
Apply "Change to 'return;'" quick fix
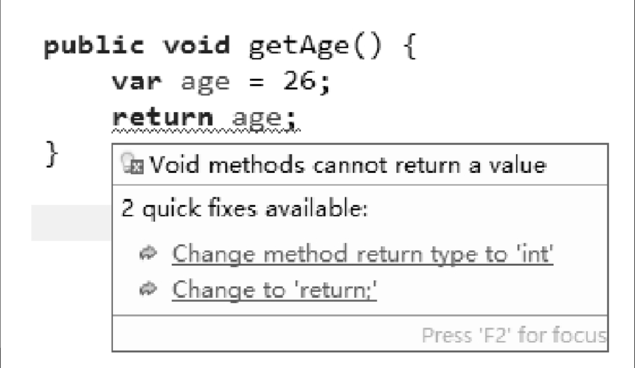274,290
